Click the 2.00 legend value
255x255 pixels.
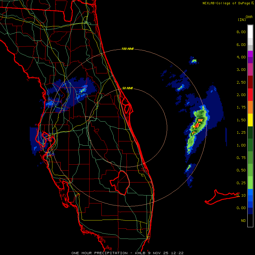point(241,95)
